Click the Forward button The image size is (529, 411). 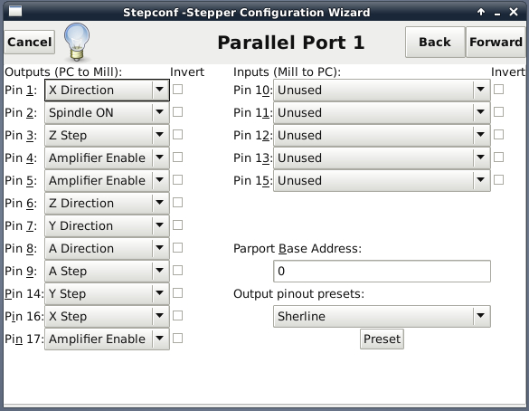tap(496, 43)
